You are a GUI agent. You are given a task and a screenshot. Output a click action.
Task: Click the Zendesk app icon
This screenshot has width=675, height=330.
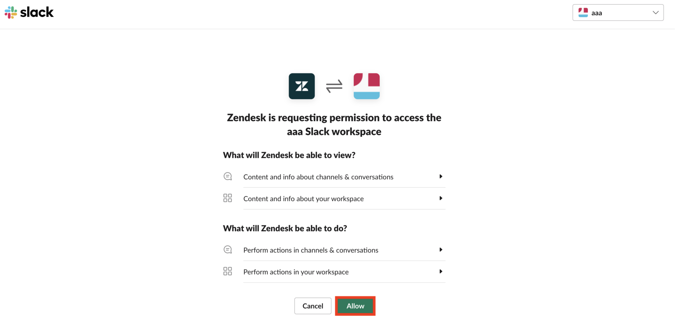[x=302, y=86]
